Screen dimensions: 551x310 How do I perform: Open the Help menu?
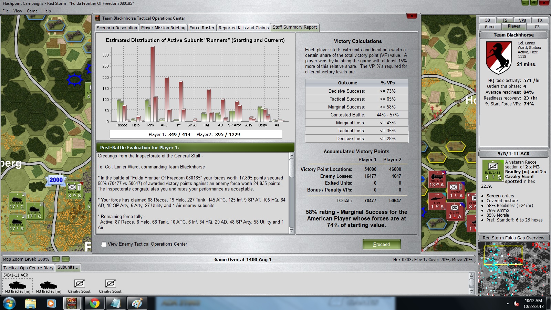pyautogui.click(x=46, y=11)
